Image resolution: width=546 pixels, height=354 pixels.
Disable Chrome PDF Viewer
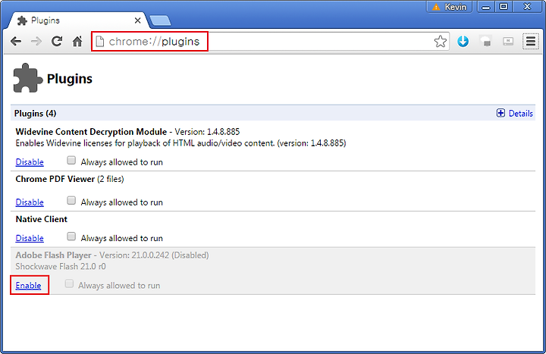[x=30, y=202]
